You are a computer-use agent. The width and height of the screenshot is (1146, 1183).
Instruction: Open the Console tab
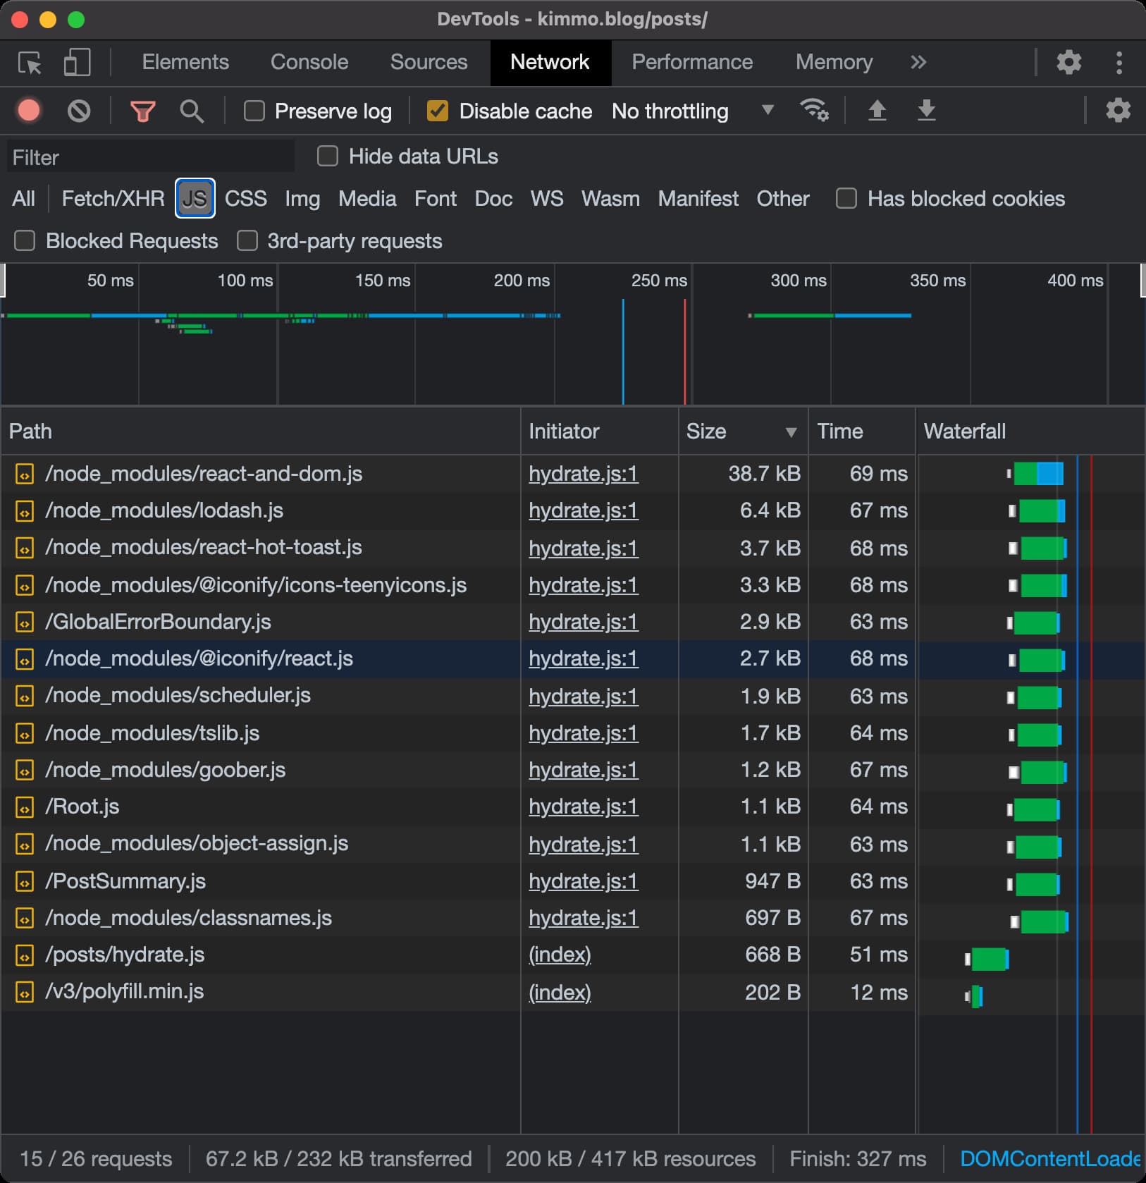pos(309,63)
